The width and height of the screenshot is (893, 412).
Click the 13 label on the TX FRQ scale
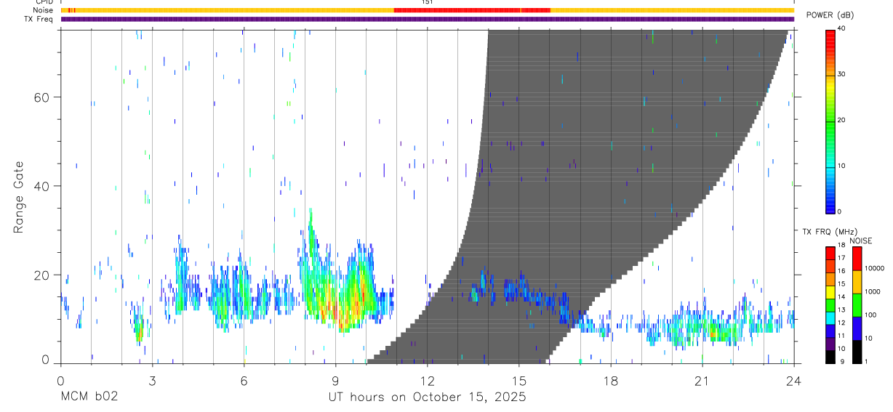pos(841,310)
